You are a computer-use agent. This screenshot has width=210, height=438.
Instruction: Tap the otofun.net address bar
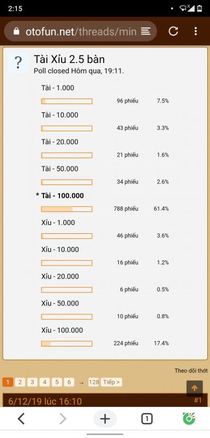click(x=81, y=31)
